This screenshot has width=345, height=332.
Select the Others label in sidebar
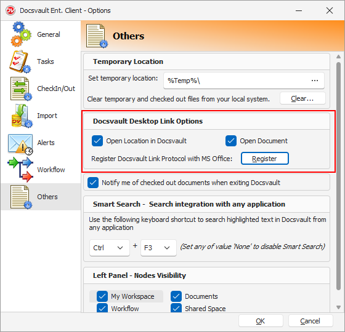47,197
